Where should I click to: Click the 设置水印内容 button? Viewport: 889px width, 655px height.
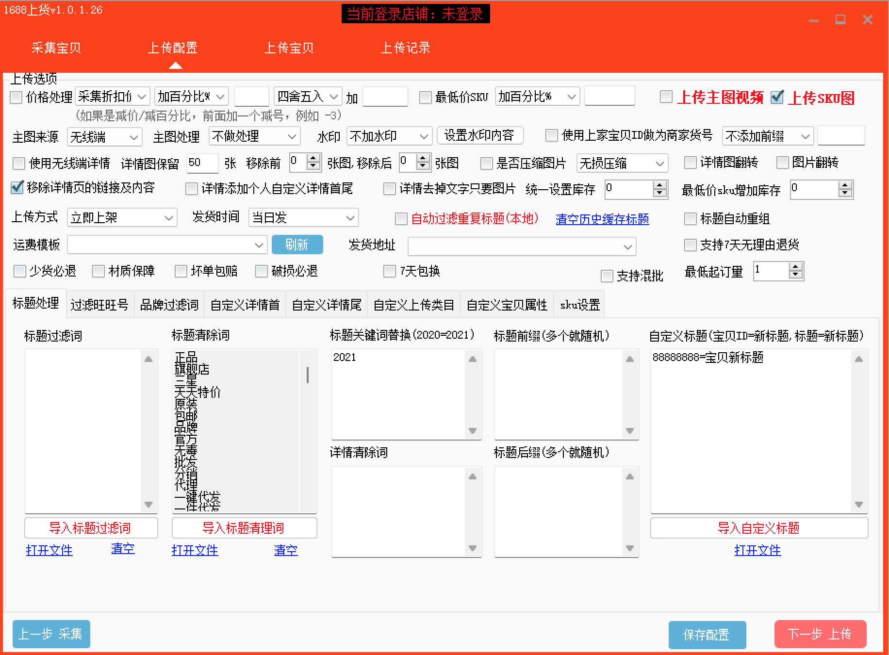tap(480, 135)
